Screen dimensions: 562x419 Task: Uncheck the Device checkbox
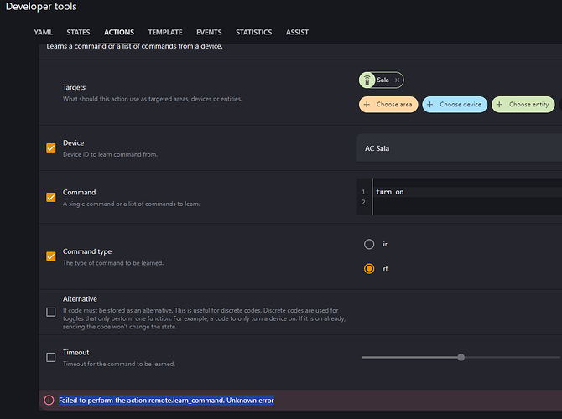coord(51,148)
